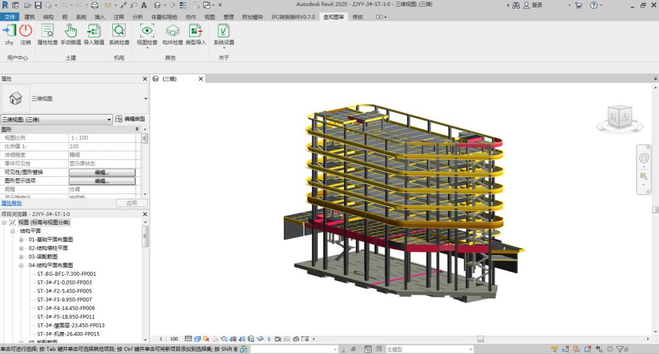Switch to the 结构 ribbon tab
The height and width of the screenshot is (354, 659).
tap(48, 17)
